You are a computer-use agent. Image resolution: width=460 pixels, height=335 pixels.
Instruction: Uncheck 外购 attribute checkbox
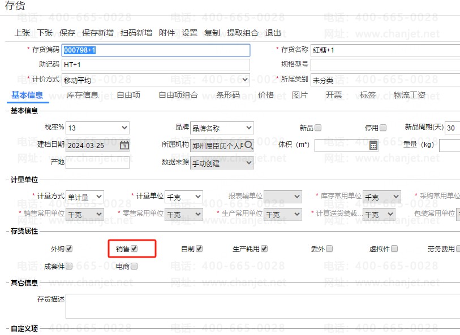coord(69,249)
